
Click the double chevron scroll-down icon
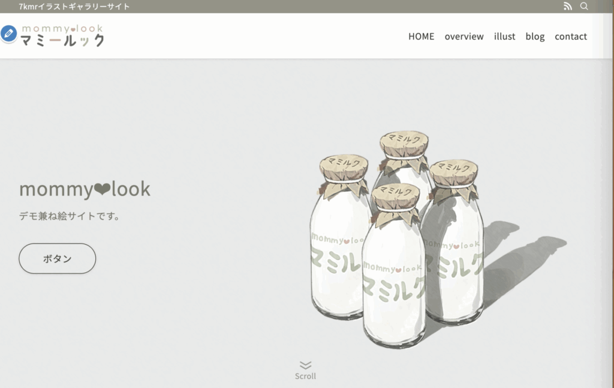[x=305, y=365]
